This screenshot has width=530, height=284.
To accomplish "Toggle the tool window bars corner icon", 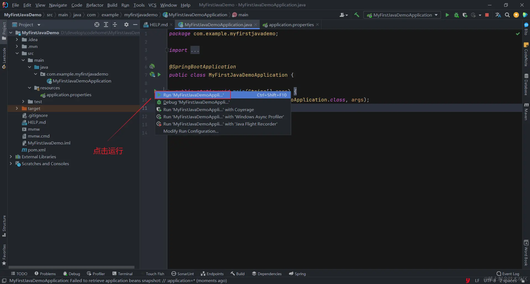I will coord(4,281).
